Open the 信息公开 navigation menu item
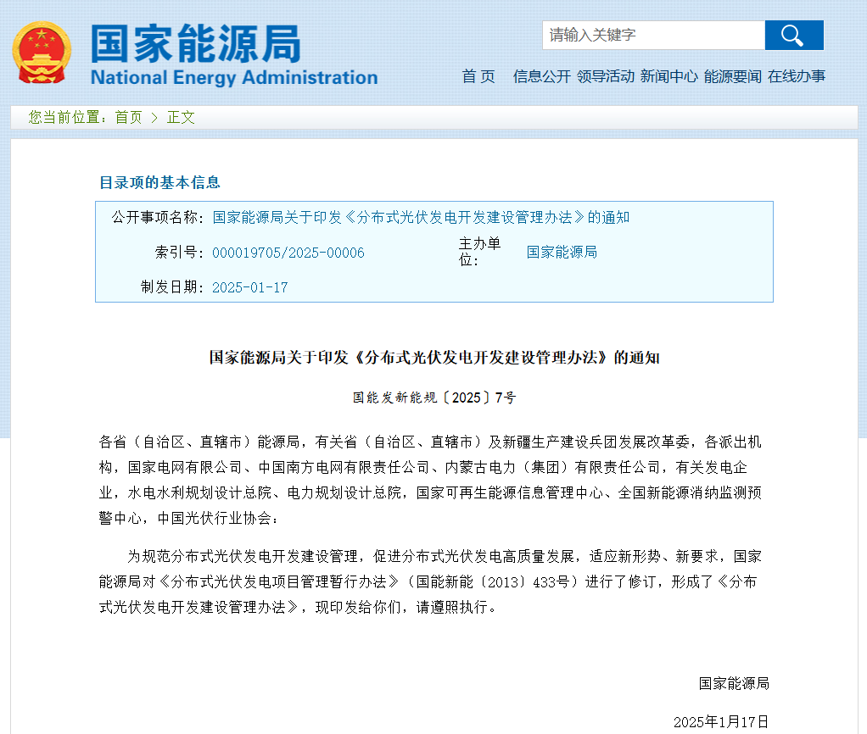This screenshot has width=867, height=734. tap(540, 76)
